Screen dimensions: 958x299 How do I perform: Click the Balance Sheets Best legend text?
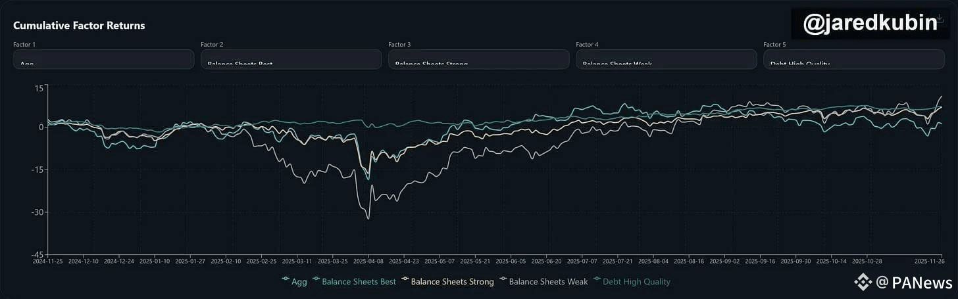click(359, 282)
